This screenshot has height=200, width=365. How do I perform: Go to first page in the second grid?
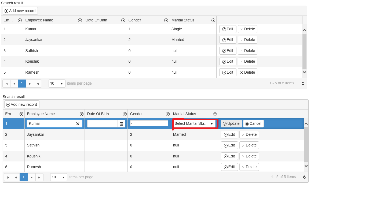[x=8, y=177]
